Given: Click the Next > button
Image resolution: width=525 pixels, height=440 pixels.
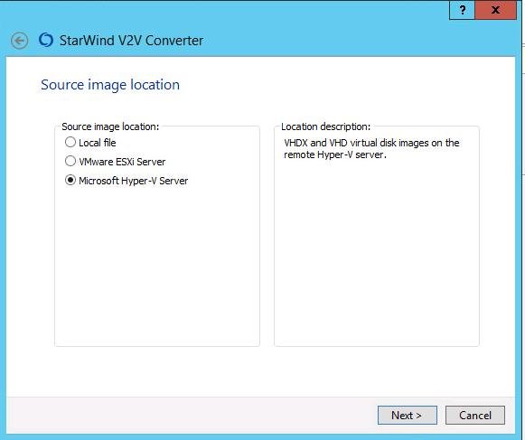Looking at the screenshot, I should [x=408, y=416].
